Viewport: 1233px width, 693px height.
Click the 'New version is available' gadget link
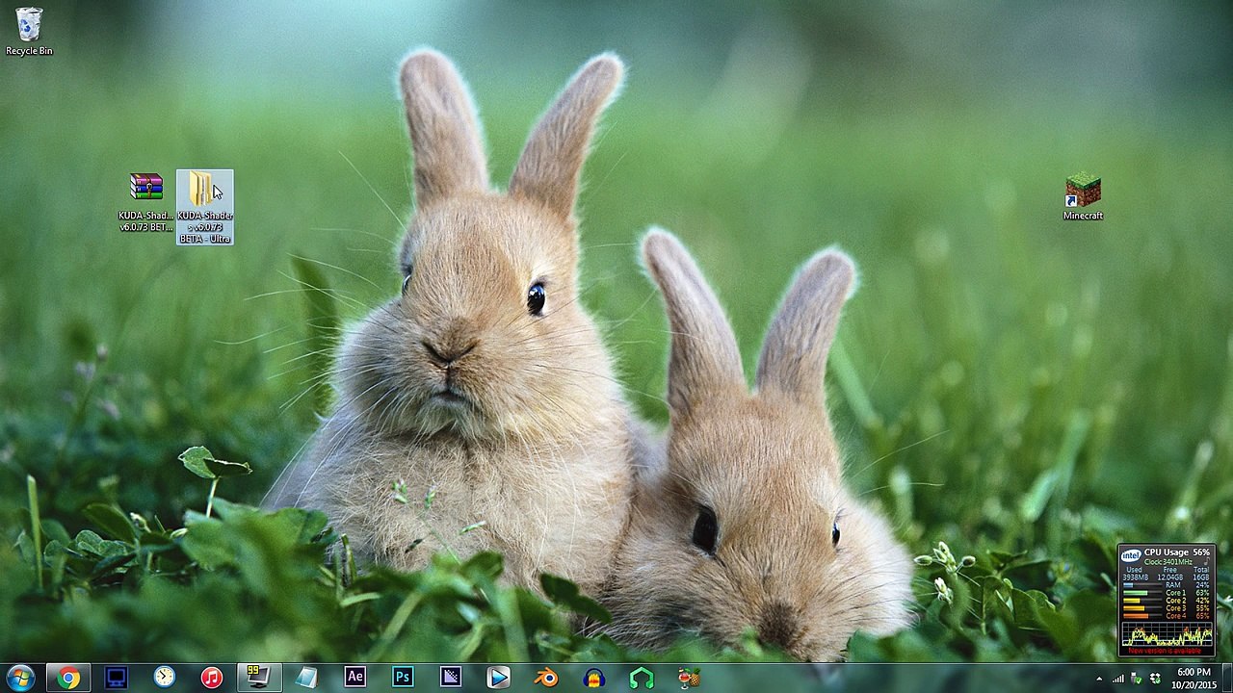coord(1166,651)
